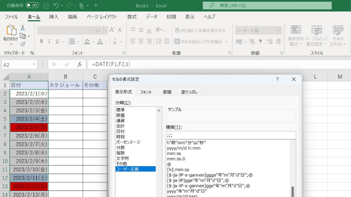Open 条件付き書式 conditional formatting
The width and height of the screenshot is (351, 197).
pos(296,36)
